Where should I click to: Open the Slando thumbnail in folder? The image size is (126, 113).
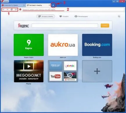70,66
